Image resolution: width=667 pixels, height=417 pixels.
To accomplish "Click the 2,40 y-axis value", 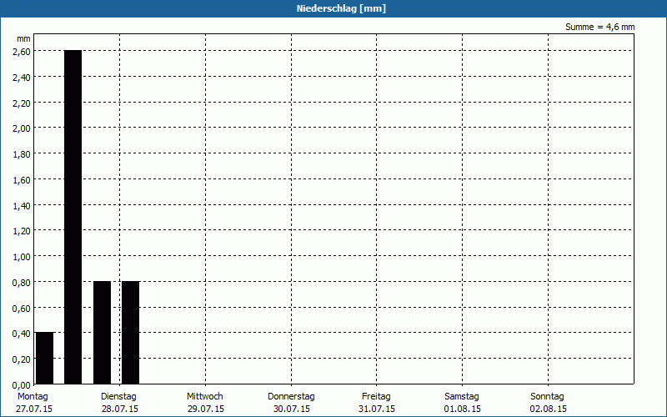I will click(x=22, y=78).
